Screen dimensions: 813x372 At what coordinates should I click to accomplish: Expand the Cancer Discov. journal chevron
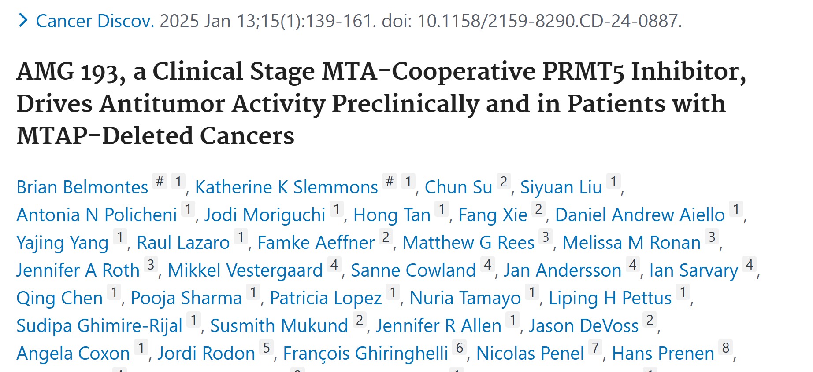[23, 20]
